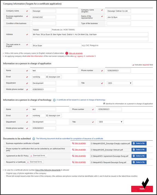Click email username field in technology person section

coord(39,116)
